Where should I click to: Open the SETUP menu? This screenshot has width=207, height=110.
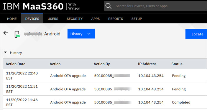pyautogui.click(x=137, y=19)
